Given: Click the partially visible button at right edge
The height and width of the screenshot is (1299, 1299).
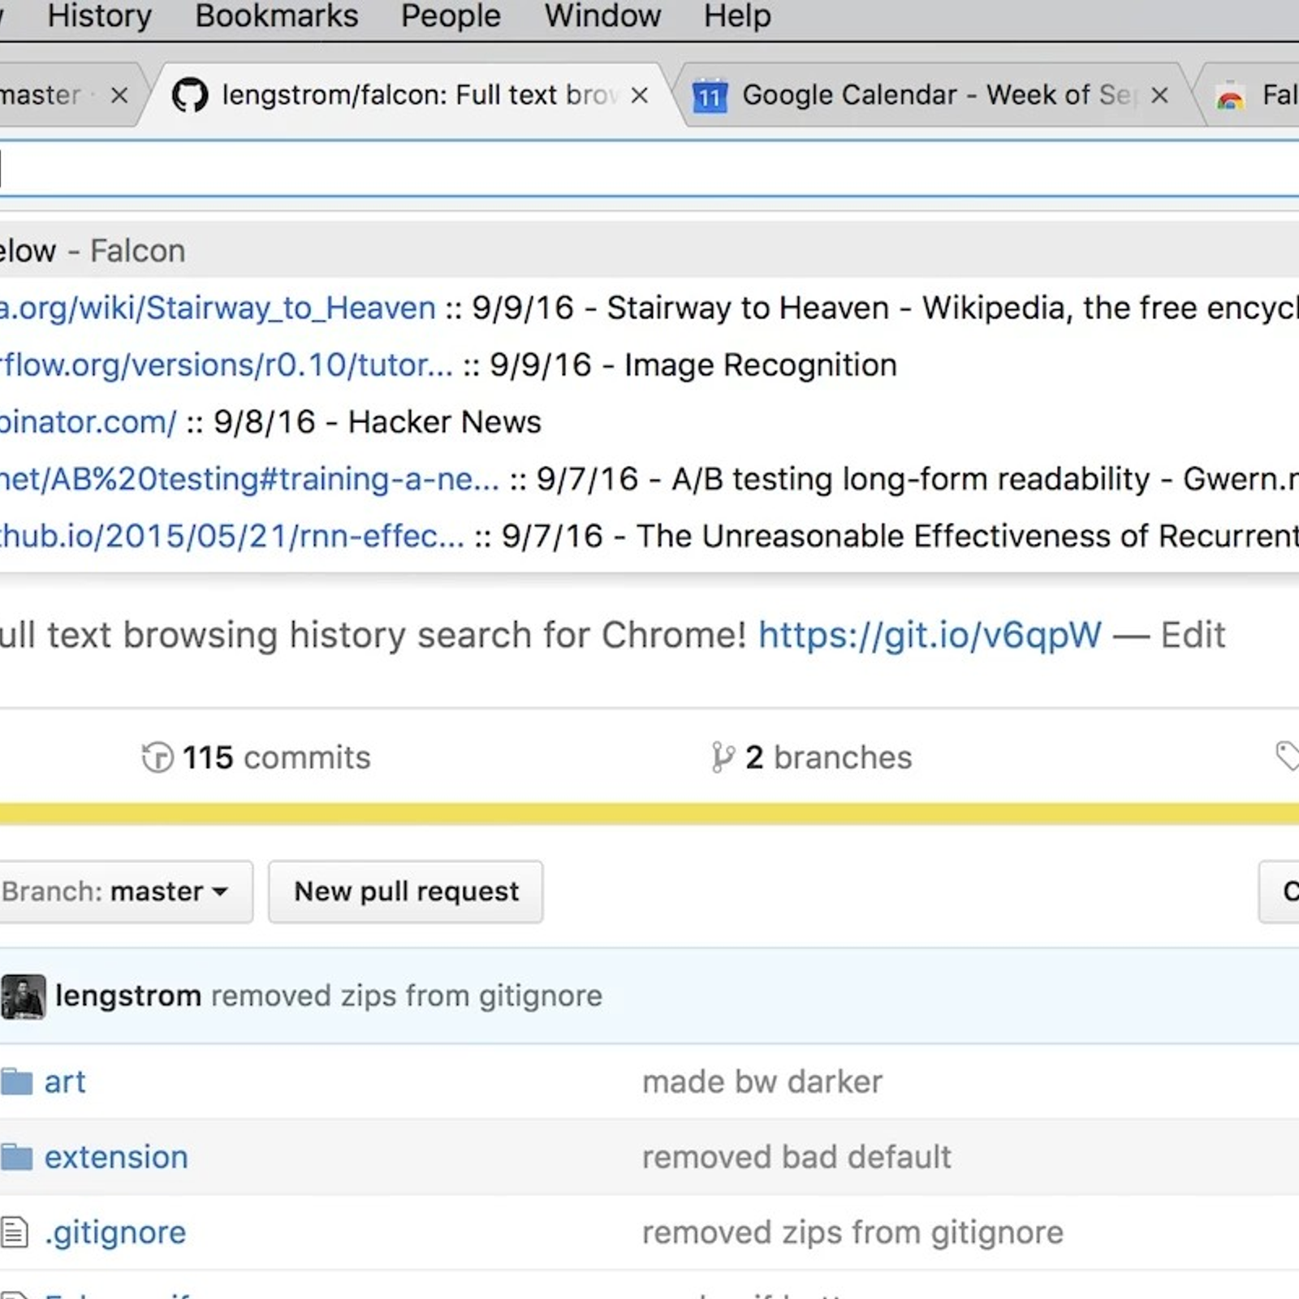Looking at the screenshot, I should (1280, 891).
